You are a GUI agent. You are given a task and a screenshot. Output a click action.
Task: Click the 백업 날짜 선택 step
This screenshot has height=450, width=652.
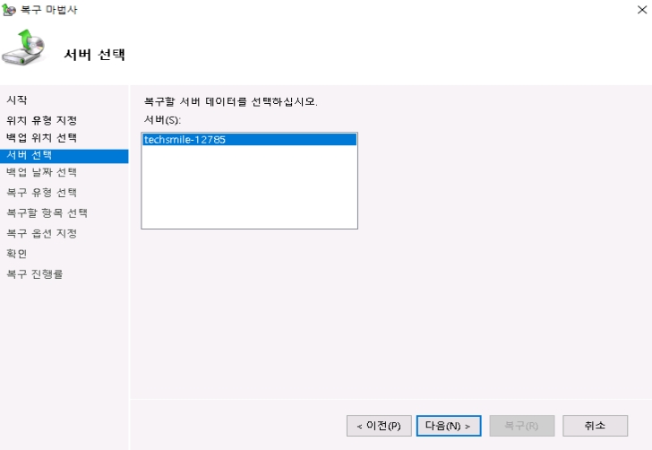click(41, 172)
